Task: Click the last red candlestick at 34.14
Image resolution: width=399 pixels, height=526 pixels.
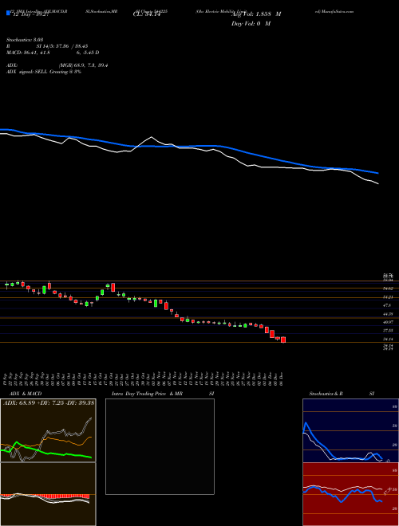Action: coord(283,340)
